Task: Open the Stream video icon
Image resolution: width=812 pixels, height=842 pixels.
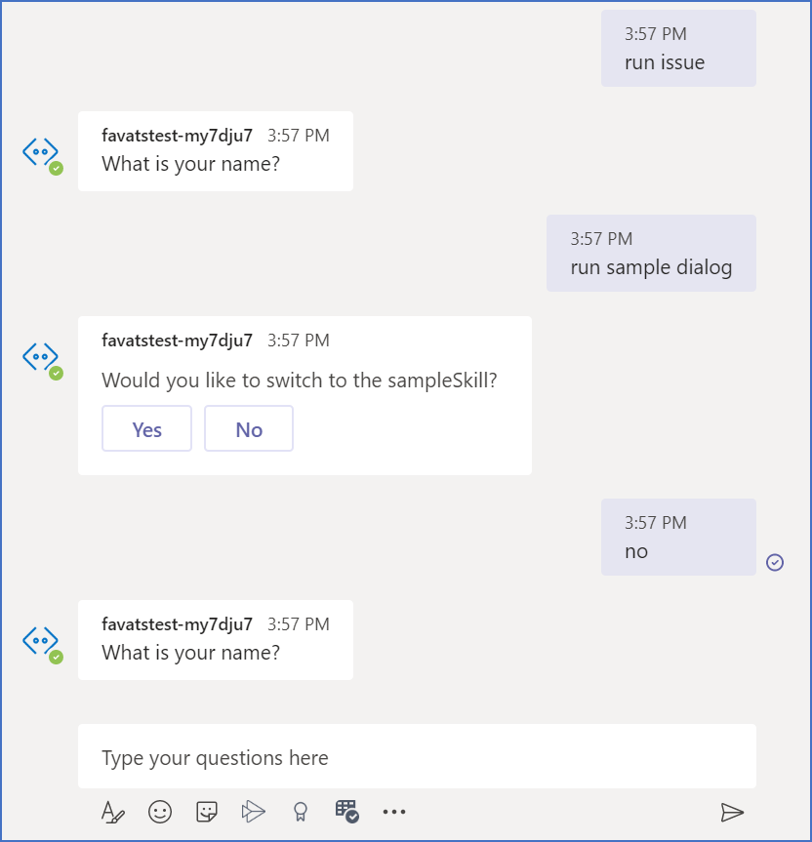Action: point(253,811)
